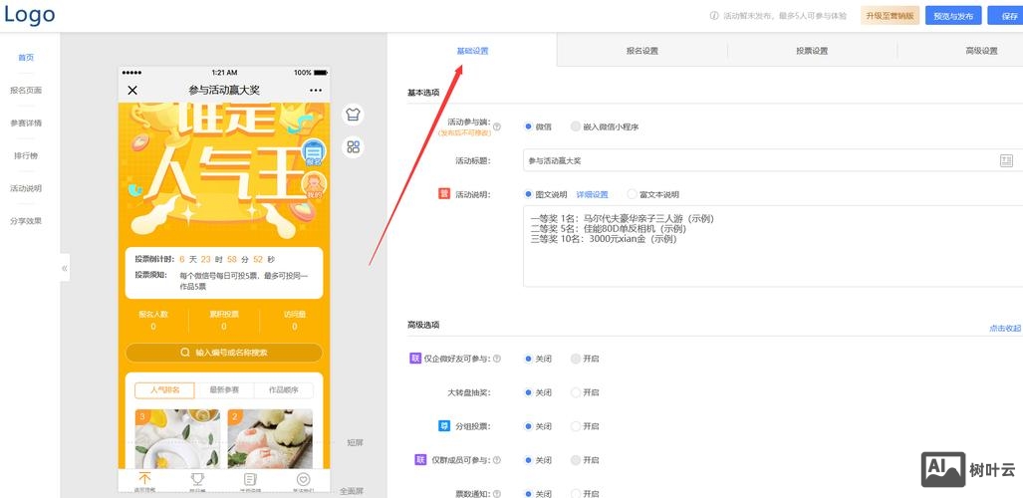Select 作品顺序 tab in preview

click(x=283, y=390)
